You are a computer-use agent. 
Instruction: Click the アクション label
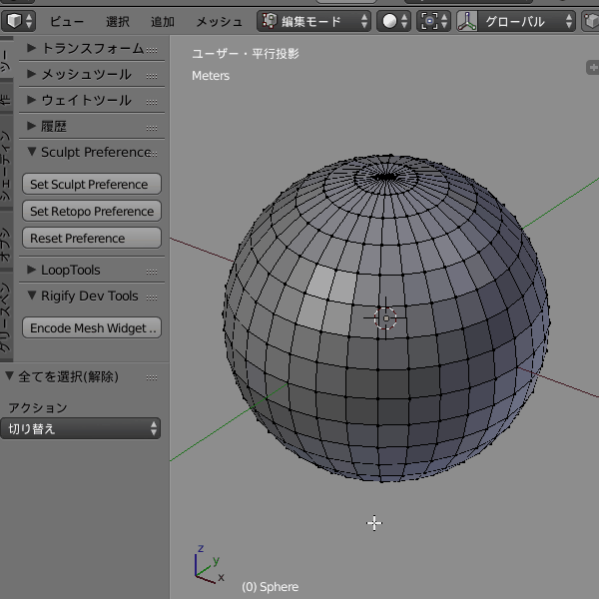click(38, 407)
